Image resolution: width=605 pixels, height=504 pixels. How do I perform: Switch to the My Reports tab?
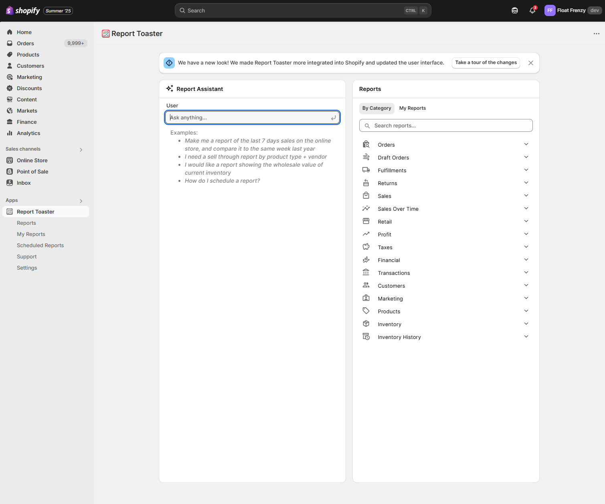click(412, 108)
